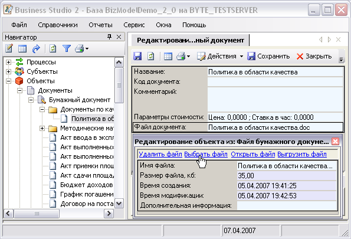This screenshot has width=351, height=239.
Task: Close the Навигатор panel
Action: pos(119,37)
